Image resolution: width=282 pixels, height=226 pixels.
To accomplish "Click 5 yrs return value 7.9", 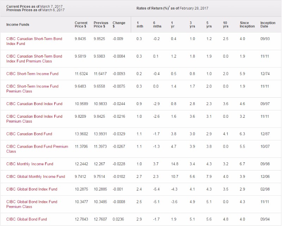I will pos(209,177).
